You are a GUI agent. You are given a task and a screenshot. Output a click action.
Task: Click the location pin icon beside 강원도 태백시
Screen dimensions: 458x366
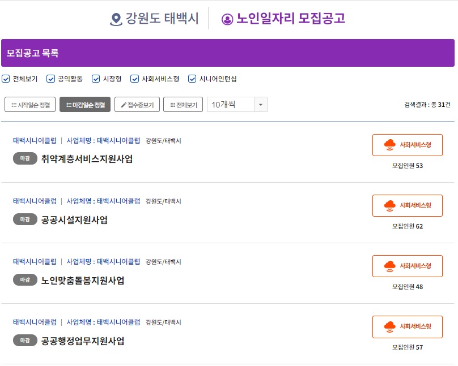tap(116, 19)
